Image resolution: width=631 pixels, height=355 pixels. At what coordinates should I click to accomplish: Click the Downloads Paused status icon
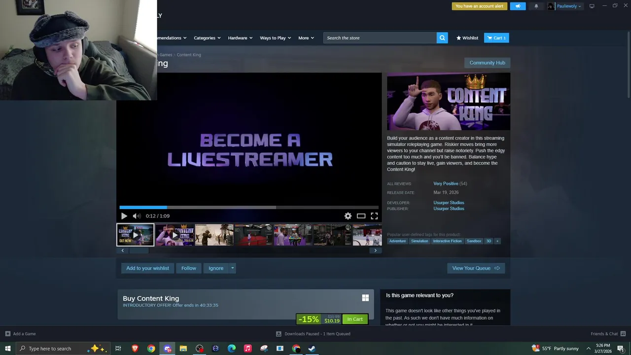coord(279,334)
